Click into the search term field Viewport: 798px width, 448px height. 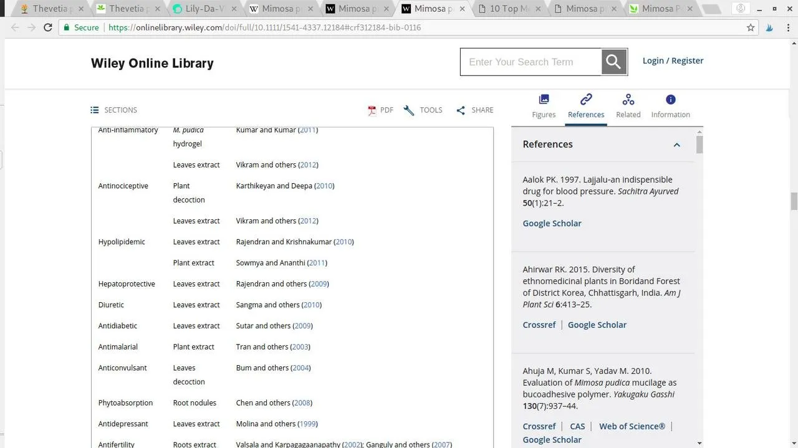point(531,62)
